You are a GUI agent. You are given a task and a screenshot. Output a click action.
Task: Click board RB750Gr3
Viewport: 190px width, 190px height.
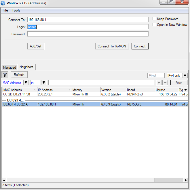134,104
